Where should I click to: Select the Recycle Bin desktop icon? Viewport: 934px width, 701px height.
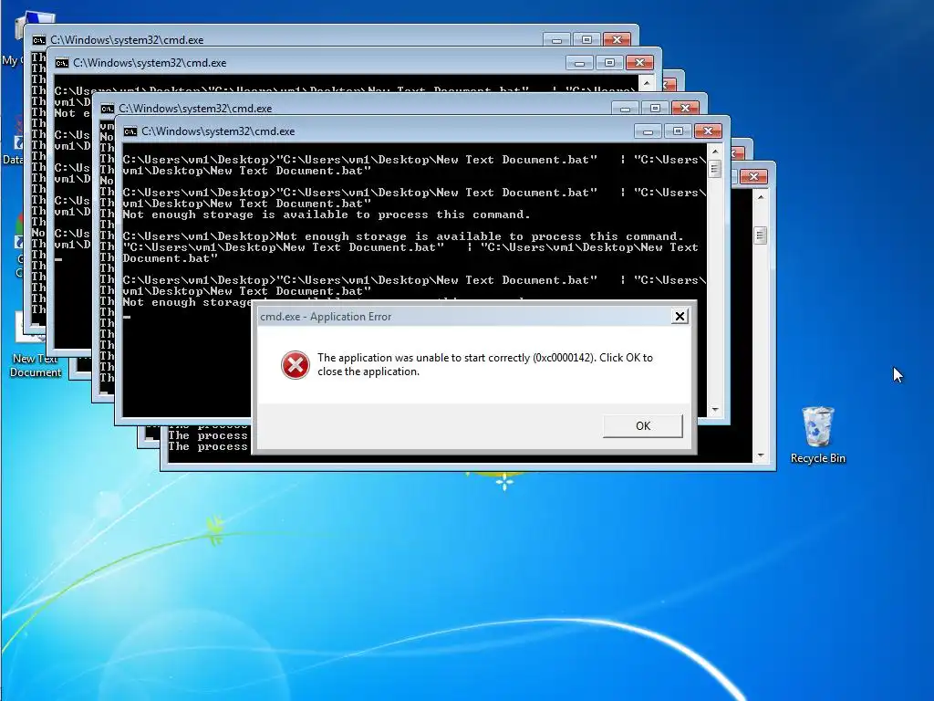[x=818, y=435]
